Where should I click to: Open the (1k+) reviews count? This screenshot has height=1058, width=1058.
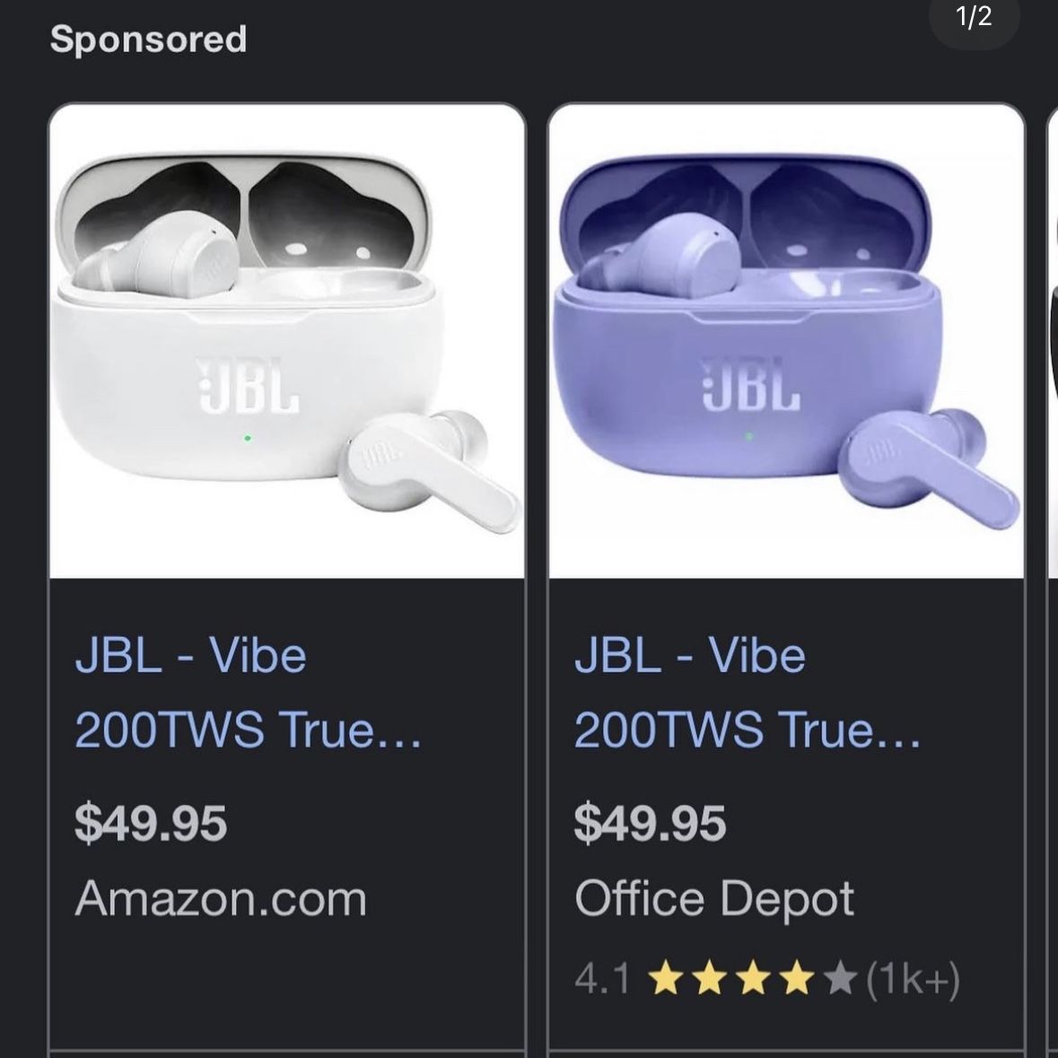point(913,978)
